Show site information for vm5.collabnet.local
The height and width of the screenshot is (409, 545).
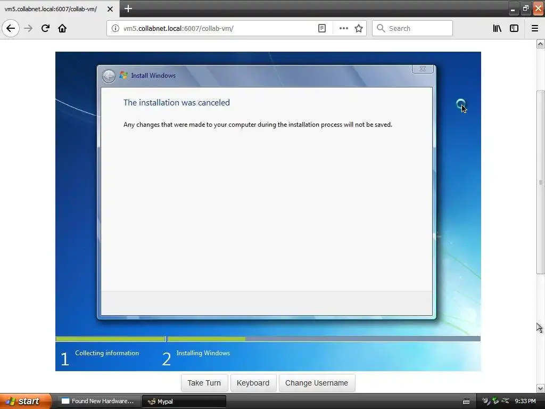click(x=115, y=28)
